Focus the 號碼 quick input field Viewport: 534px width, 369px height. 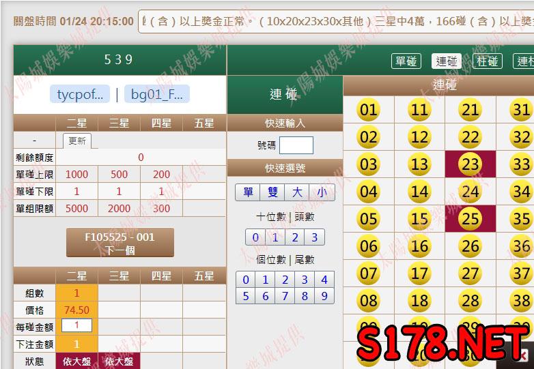click(296, 145)
